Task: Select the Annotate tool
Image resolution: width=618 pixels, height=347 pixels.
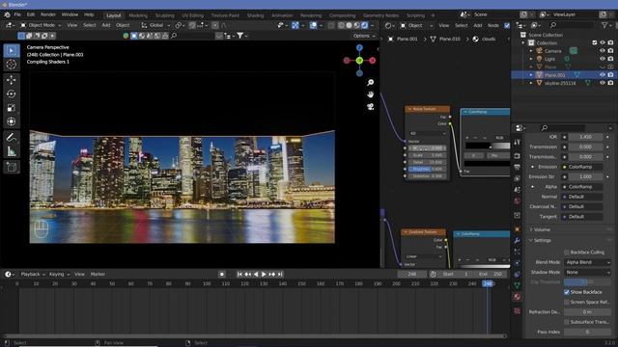Action: (x=11, y=137)
